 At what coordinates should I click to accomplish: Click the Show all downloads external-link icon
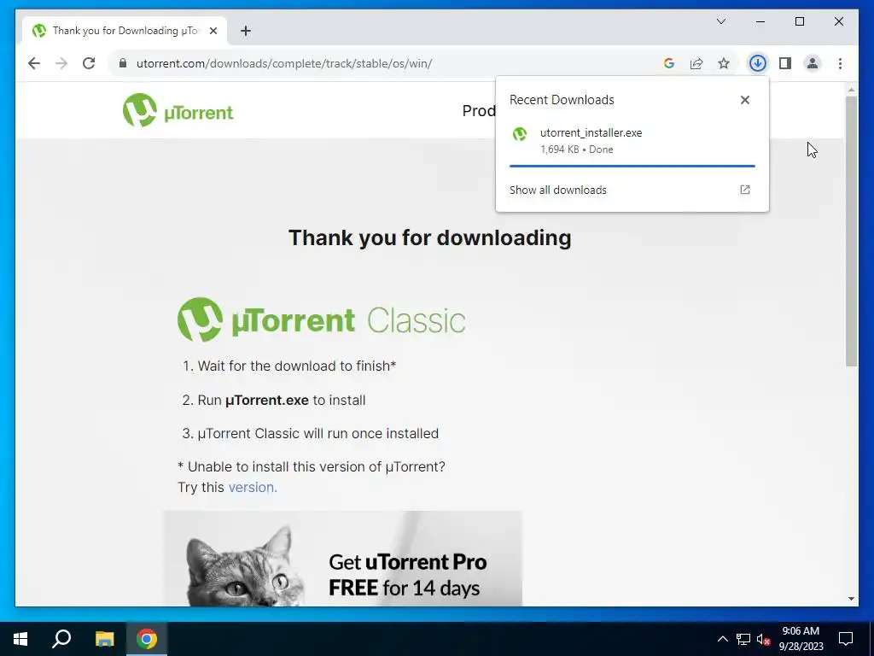click(x=744, y=190)
